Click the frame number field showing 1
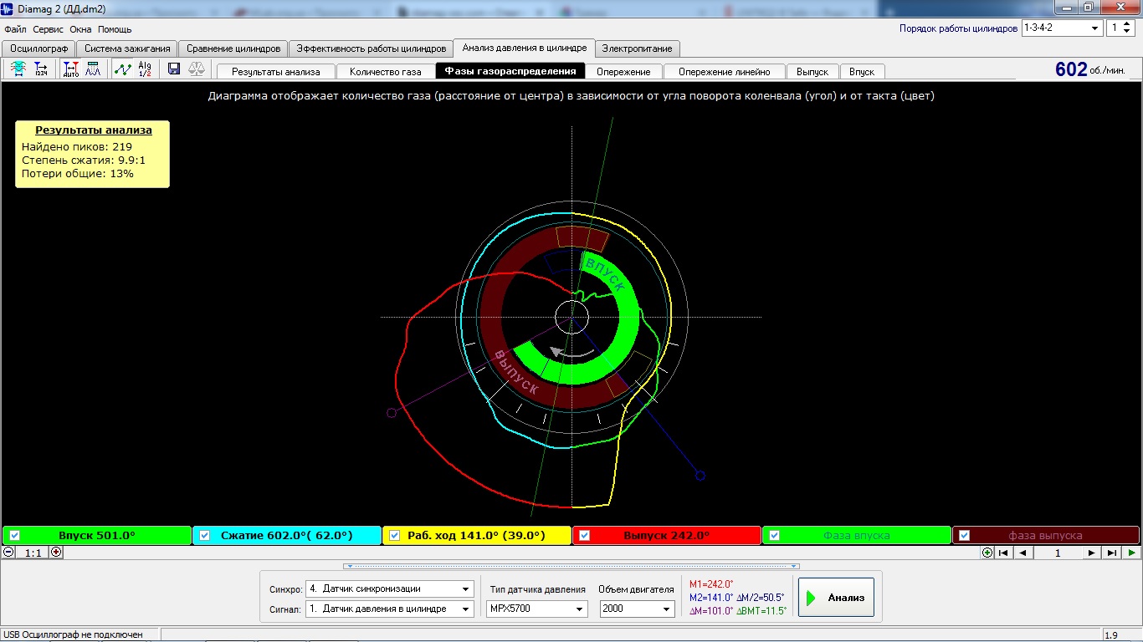This screenshot has height=642, width=1143. coord(1058,553)
